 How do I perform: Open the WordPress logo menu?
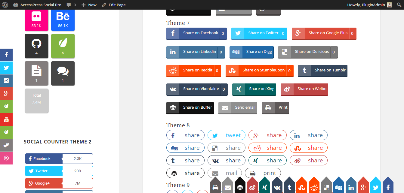pyautogui.click(x=5, y=5)
